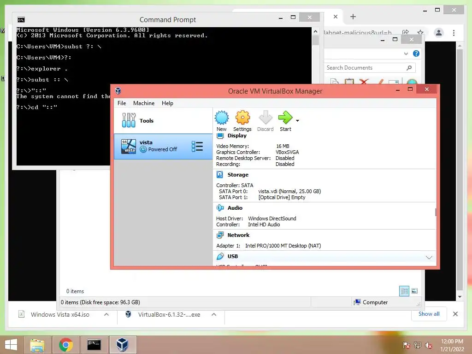This screenshot has width=472, height=354.
Task: Open the Chrome profile avatar
Action: [439, 33]
